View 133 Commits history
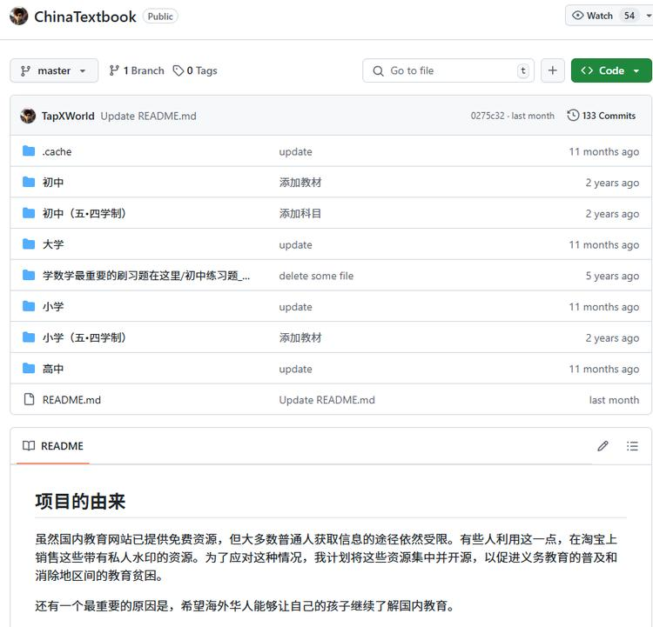Screen dimensions: 653x627 coord(602,116)
